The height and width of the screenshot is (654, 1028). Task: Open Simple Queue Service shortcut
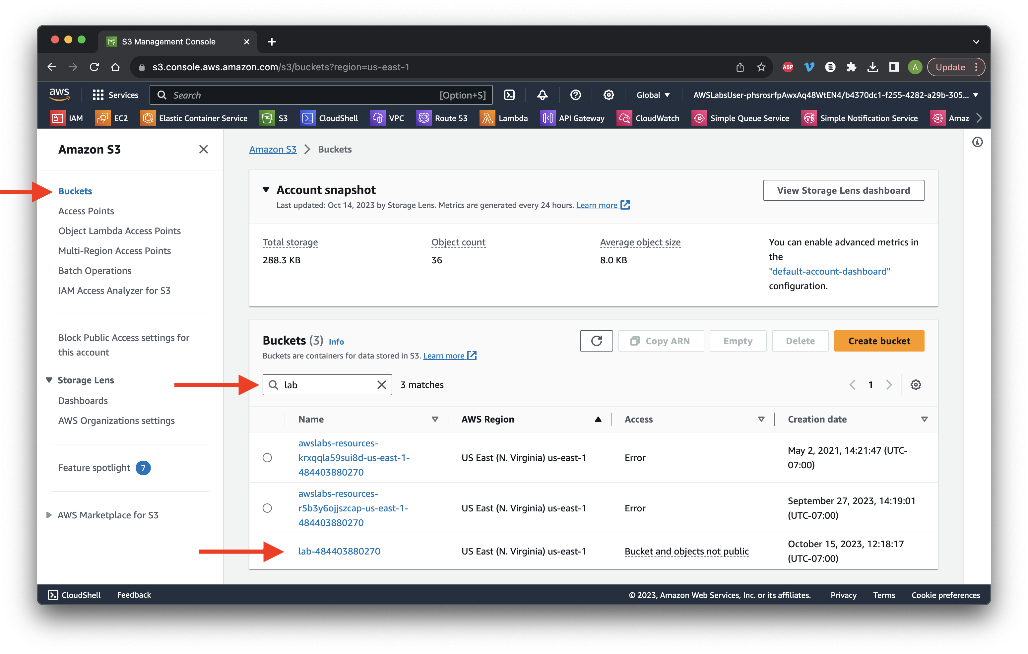tap(741, 118)
